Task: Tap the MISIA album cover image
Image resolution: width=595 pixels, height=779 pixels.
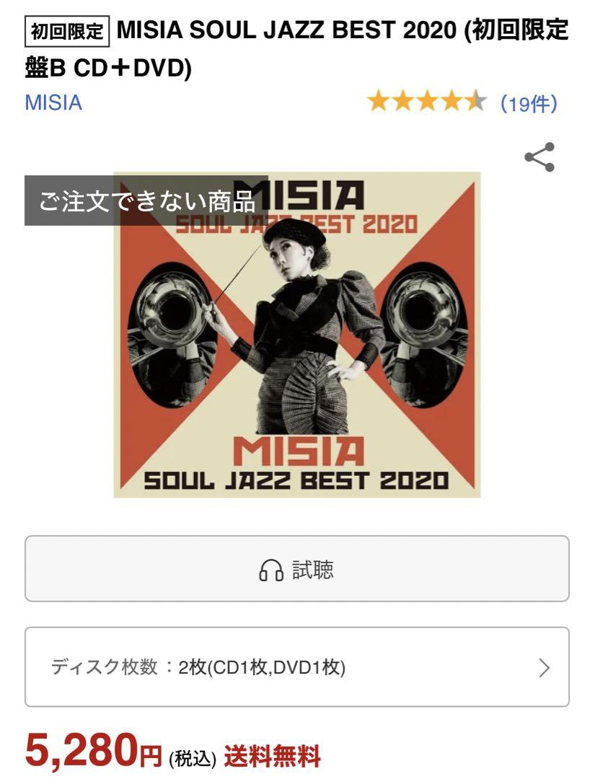Action: click(x=297, y=335)
